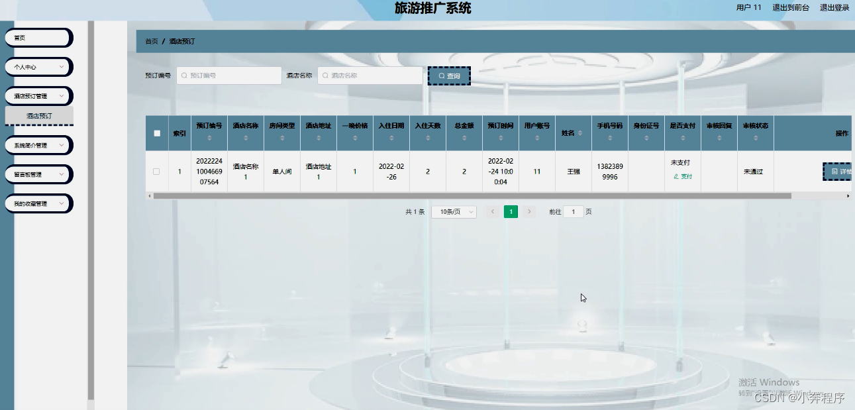The image size is (855, 410).
Task: Collapse the 酒店预订管理 sidebar menu
Action: [38, 96]
